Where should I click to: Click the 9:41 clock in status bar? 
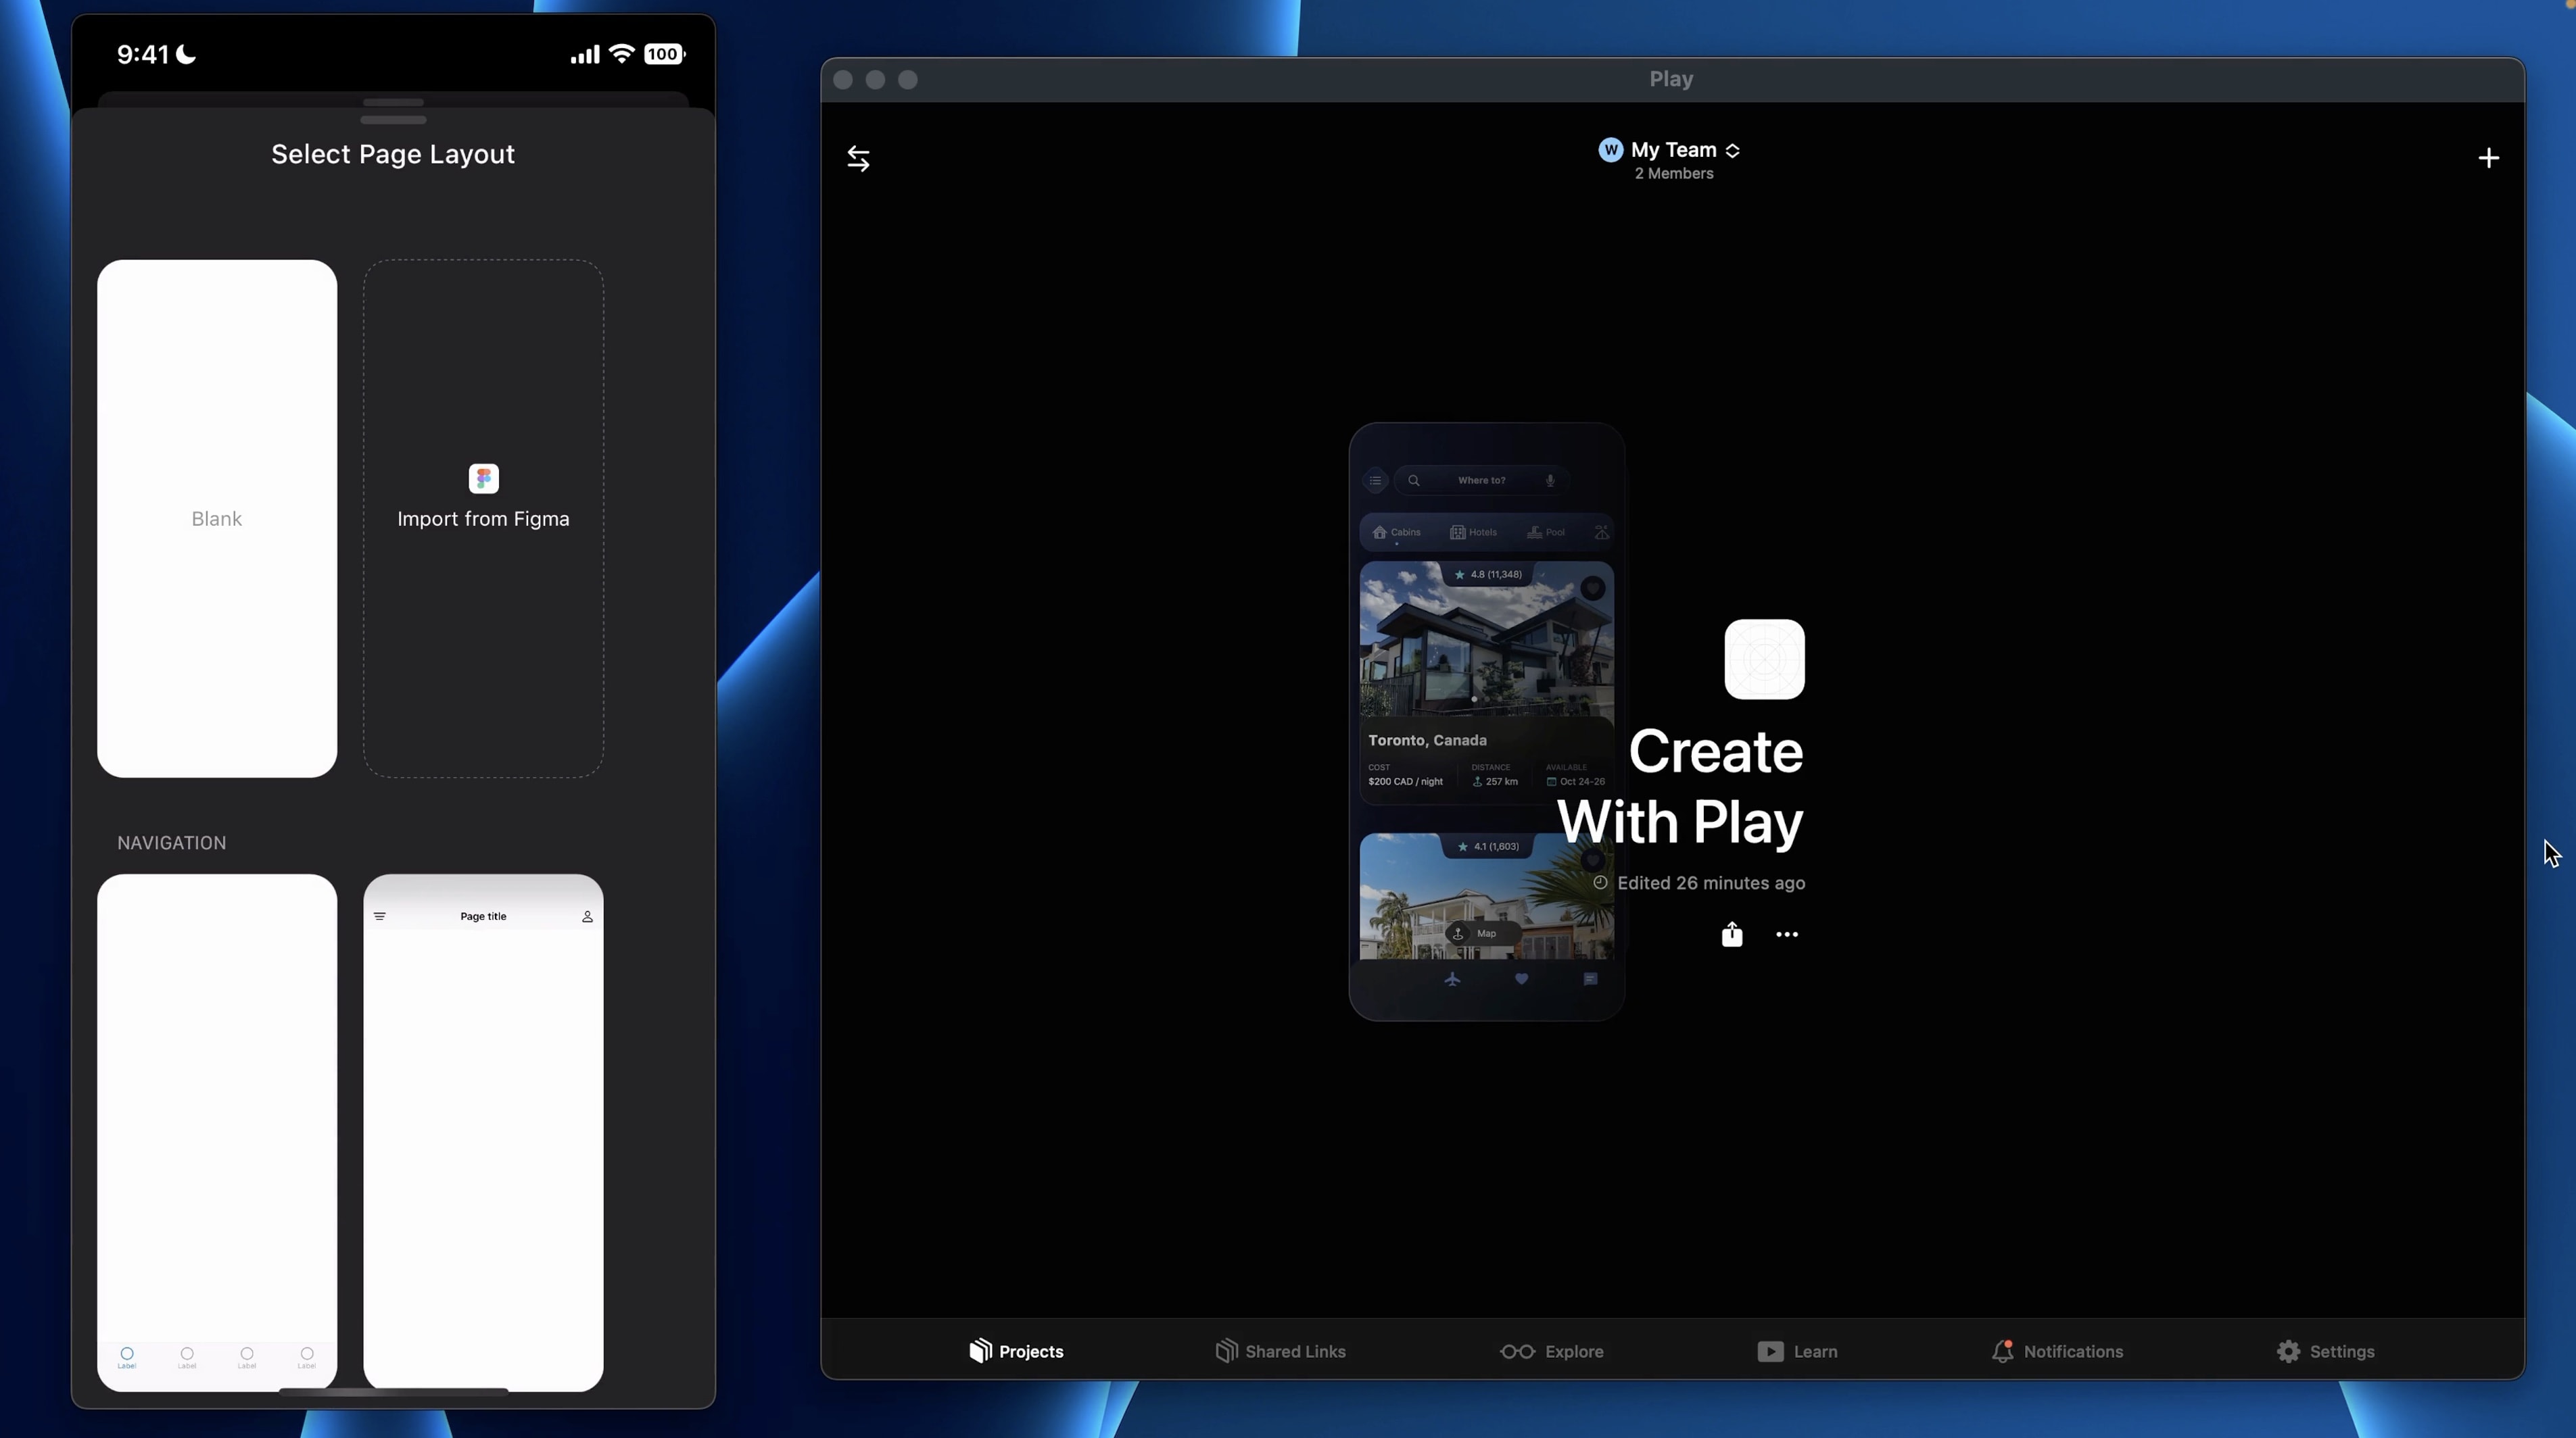(143, 54)
